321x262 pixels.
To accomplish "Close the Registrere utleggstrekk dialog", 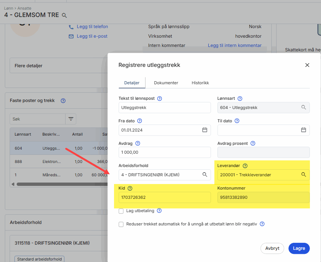I will (x=307, y=65).
